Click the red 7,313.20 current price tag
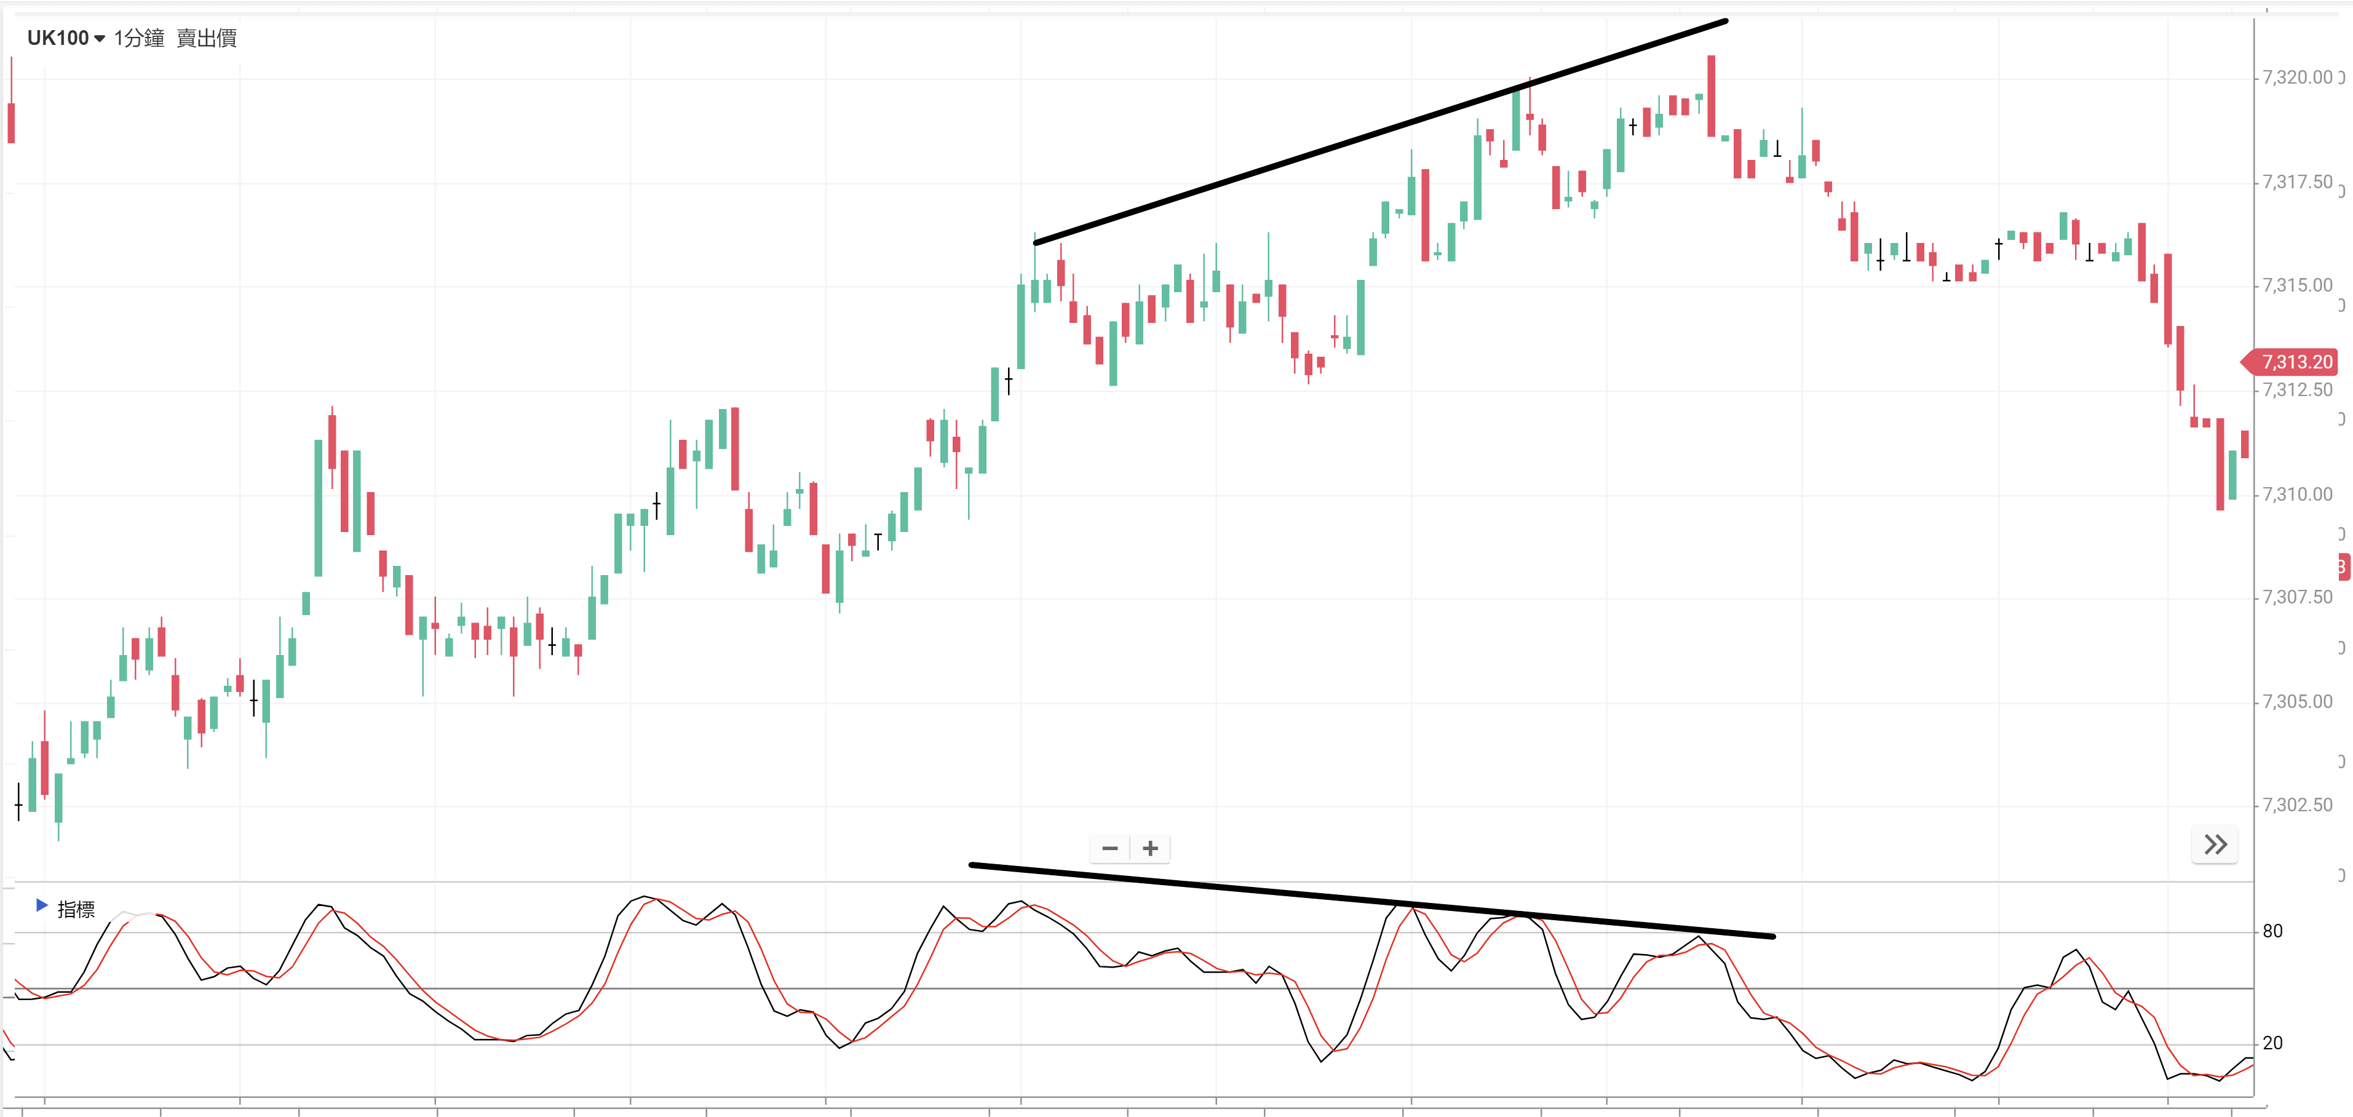The image size is (2353, 1117). click(2295, 362)
